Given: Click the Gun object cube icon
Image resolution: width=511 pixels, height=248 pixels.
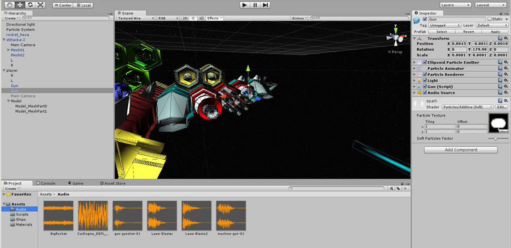Looking at the screenshot, I should [417, 21].
